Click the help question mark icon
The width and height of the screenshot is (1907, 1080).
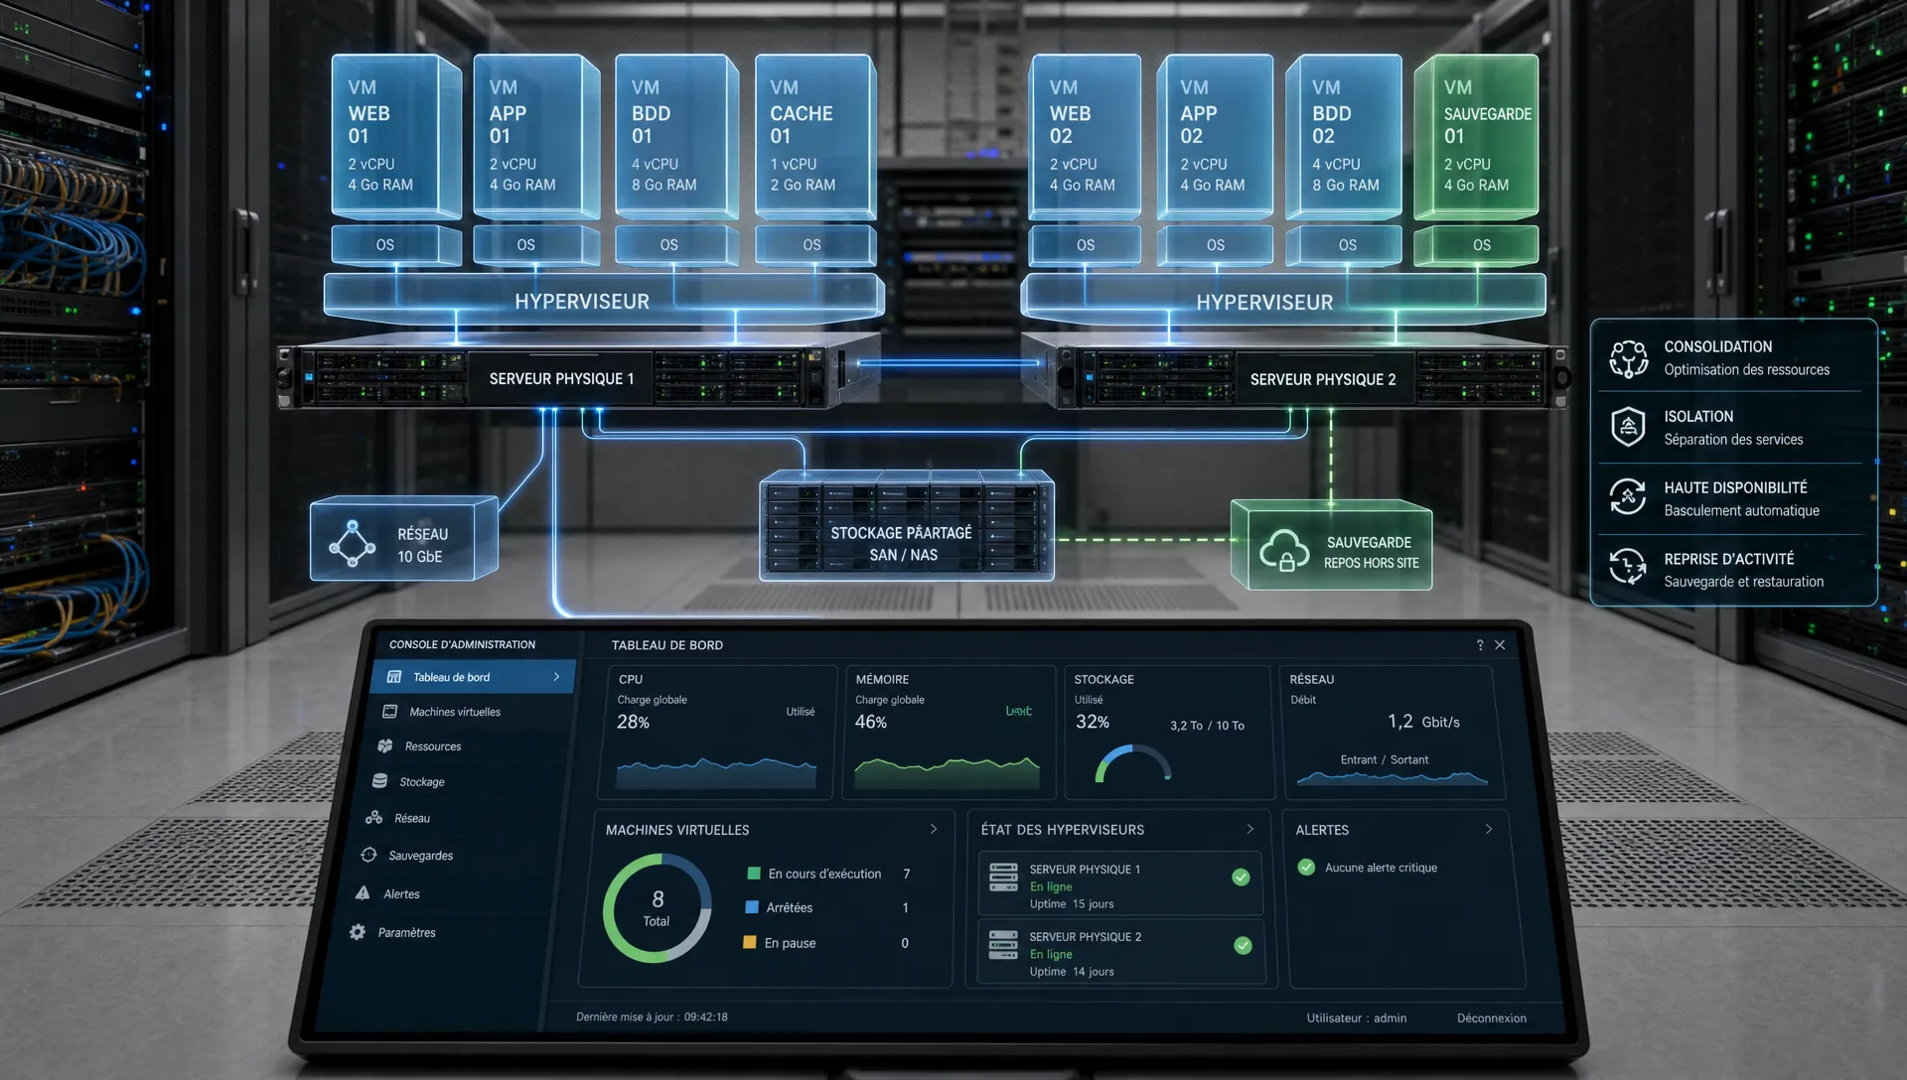(x=1480, y=645)
